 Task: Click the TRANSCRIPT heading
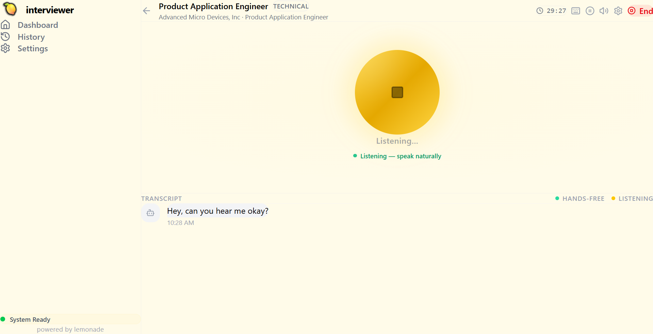(162, 199)
